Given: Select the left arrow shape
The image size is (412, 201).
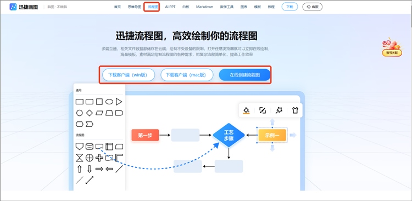Looking at the screenshot, I should (109, 169).
